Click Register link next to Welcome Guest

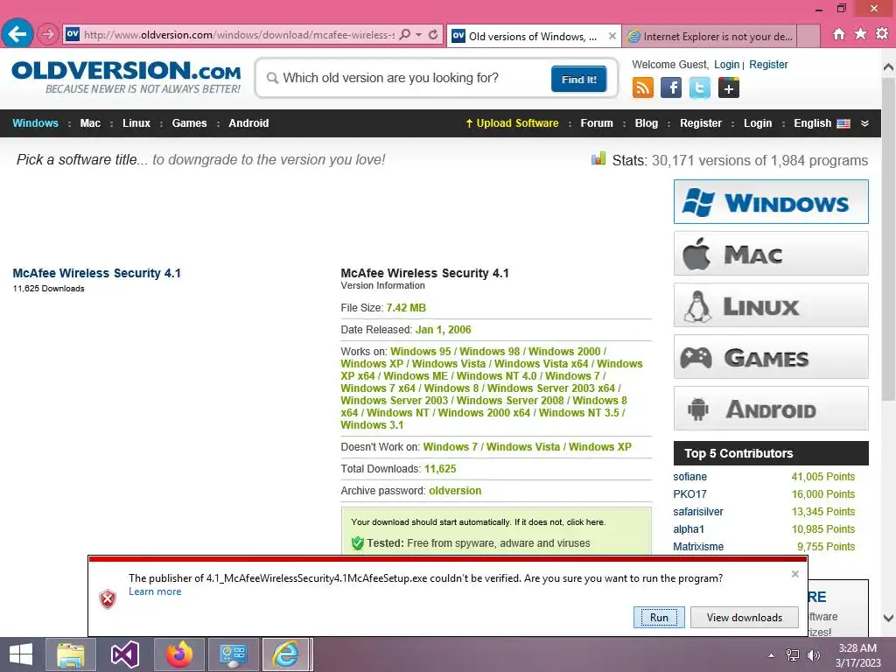point(768,65)
